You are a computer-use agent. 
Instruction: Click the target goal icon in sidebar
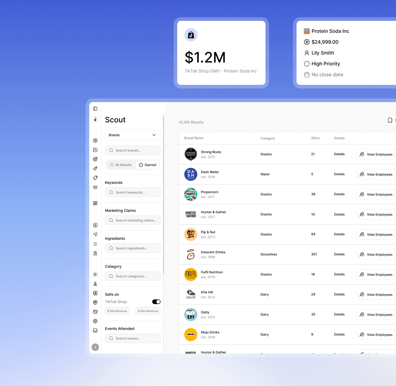tap(95, 159)
